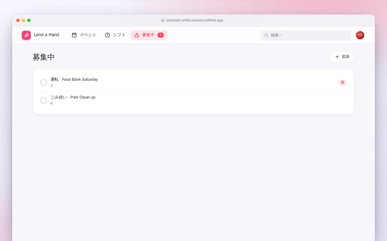Go to the Lend a Hand home link
The image size is (387, 241).
[x=41, y=35]
